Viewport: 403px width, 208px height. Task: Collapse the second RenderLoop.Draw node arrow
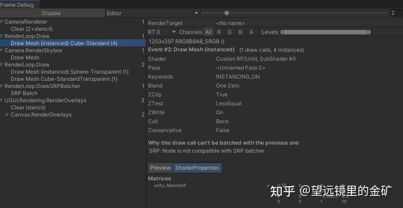(2, 65)
